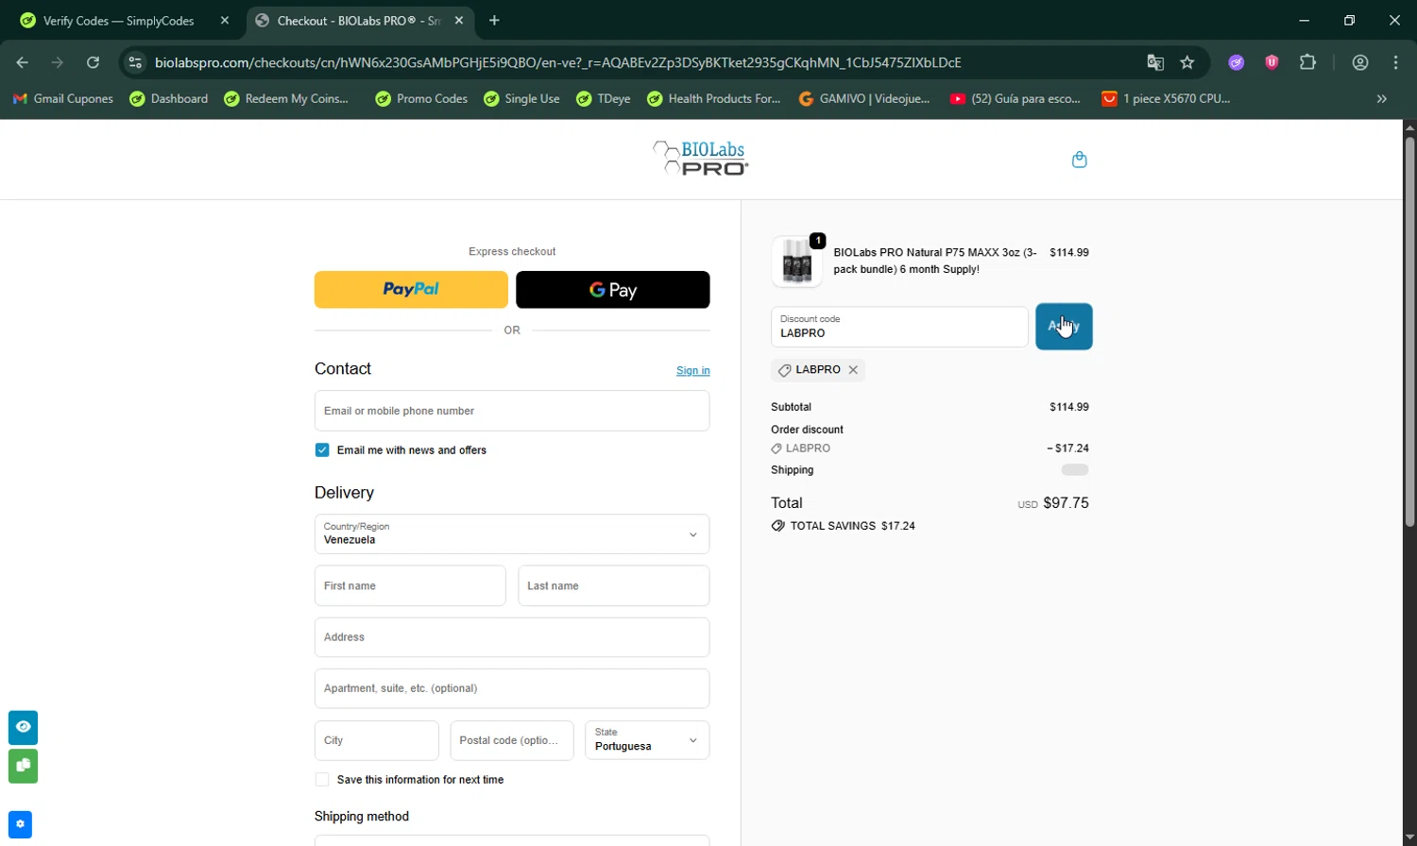Click the −$17.24 discount value

[1067, 448]
